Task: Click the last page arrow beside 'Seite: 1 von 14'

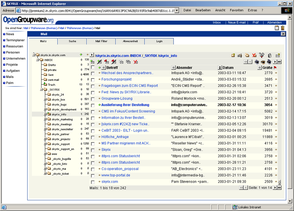Action: point(279,187)
